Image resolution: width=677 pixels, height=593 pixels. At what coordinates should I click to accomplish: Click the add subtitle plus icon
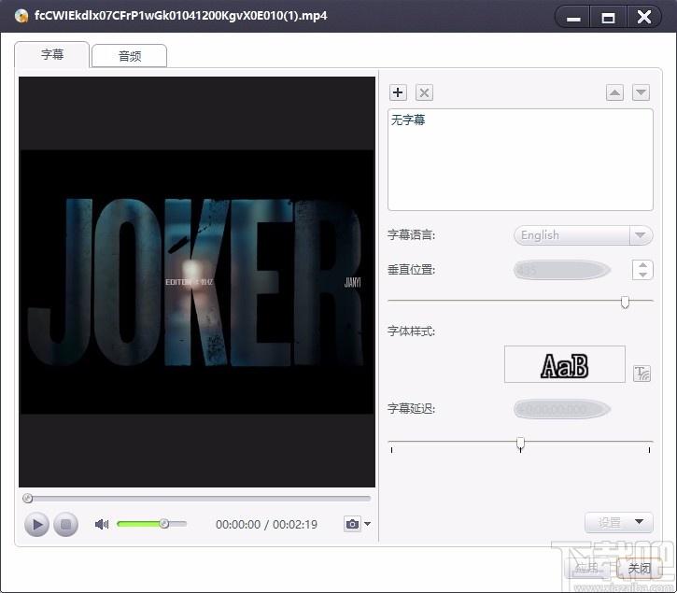tap(398, 92)
